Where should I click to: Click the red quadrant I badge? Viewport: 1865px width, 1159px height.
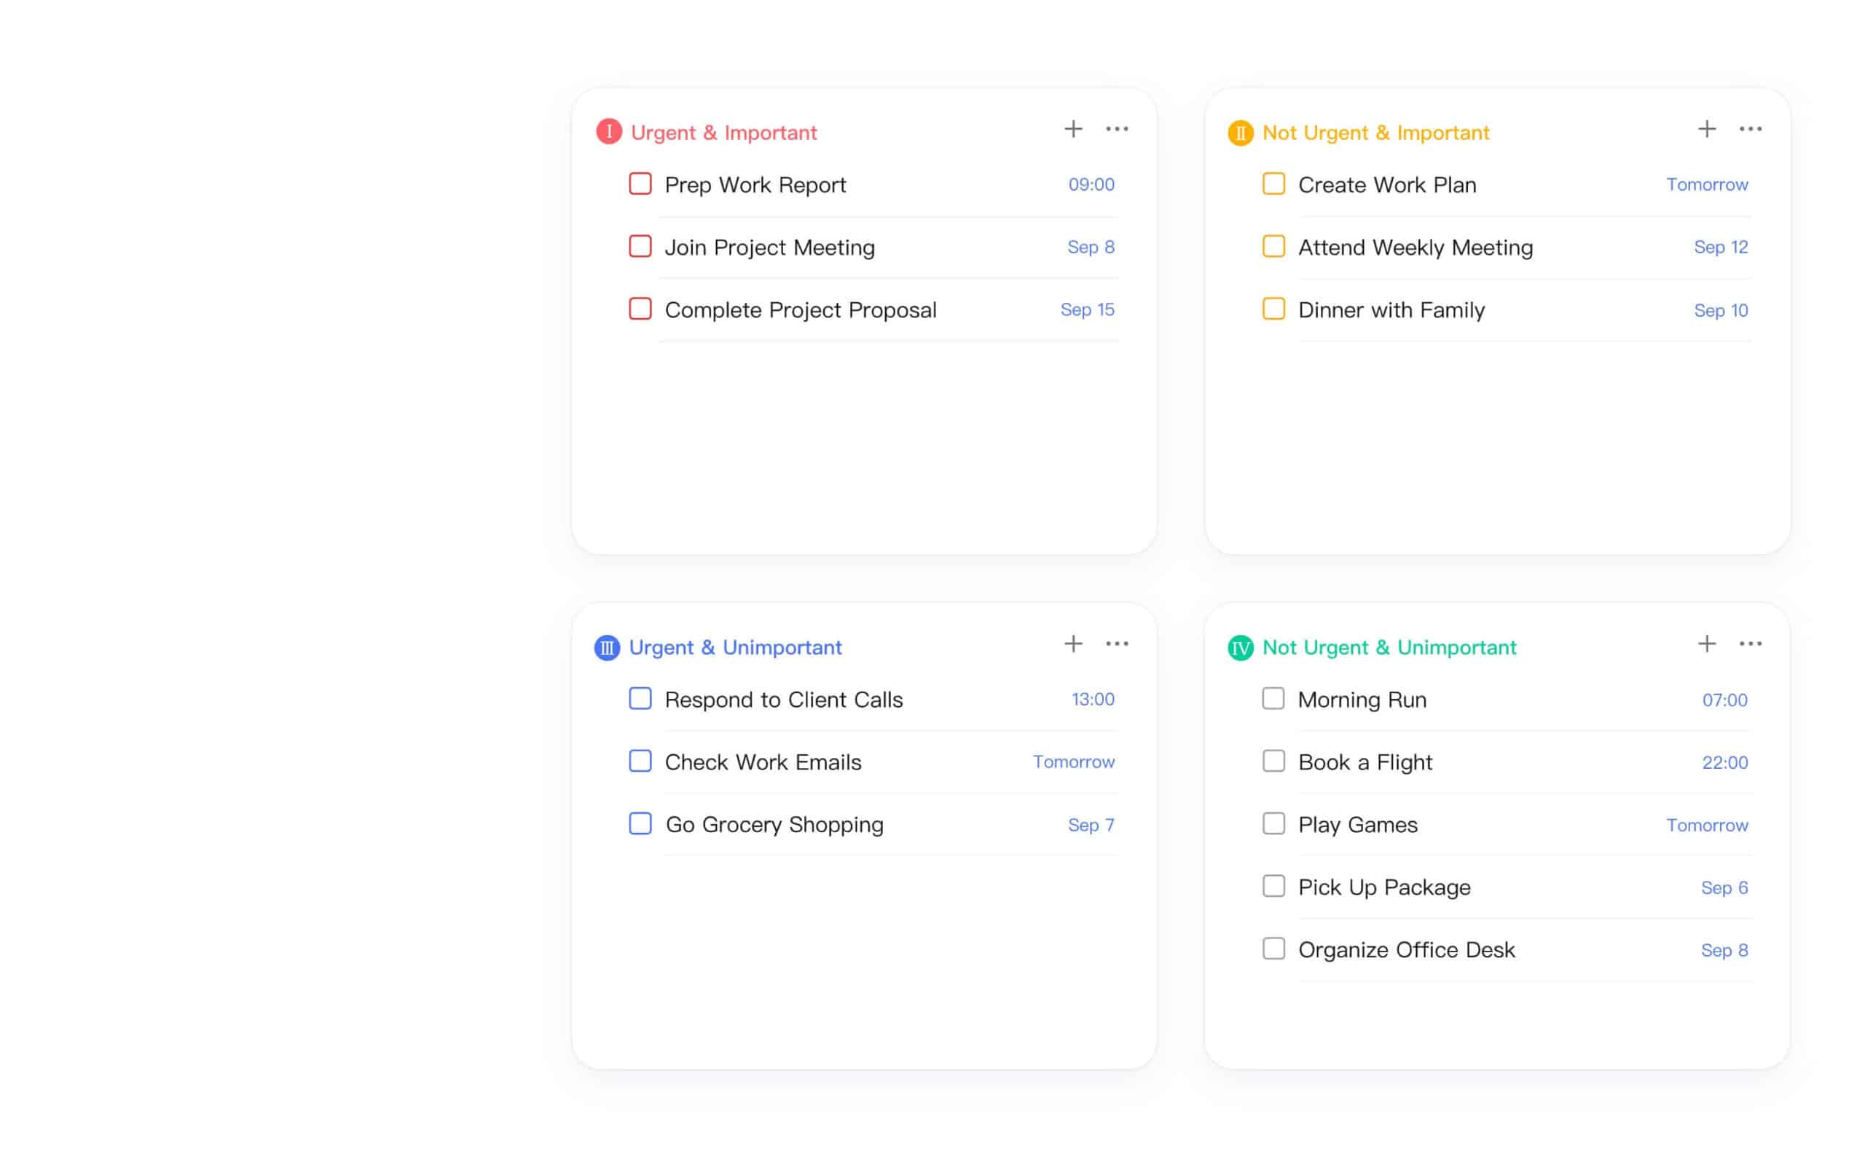coord(609,132)
